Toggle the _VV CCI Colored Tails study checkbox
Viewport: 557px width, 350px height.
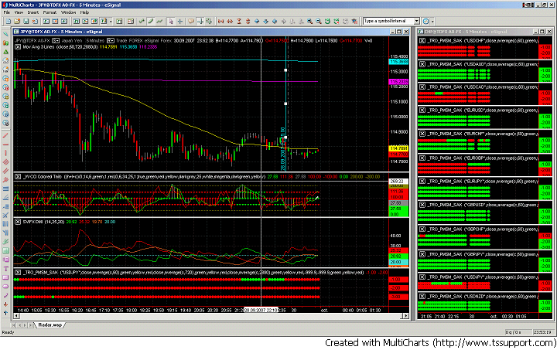coord(19,178)
